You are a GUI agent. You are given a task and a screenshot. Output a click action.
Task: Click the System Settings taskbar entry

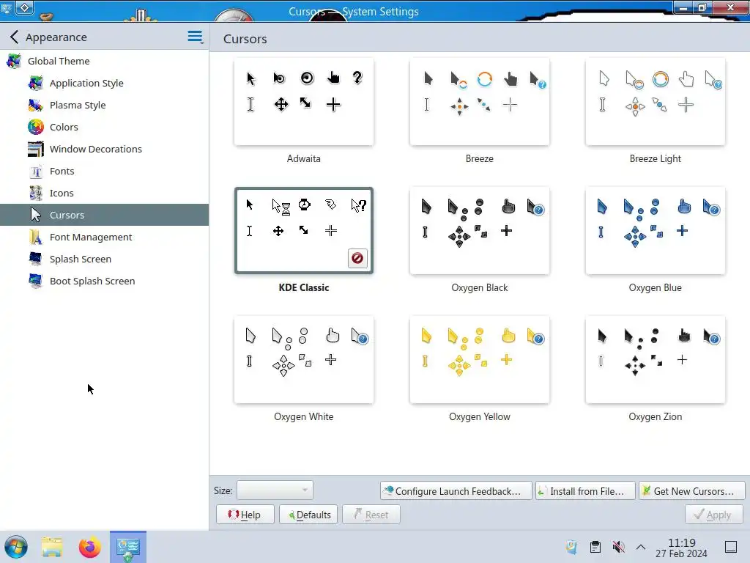click(127, 547)
